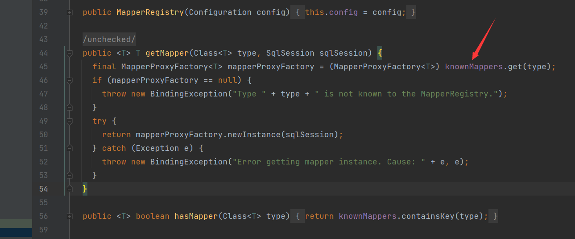Click line number 50 in the gutter

43,135
